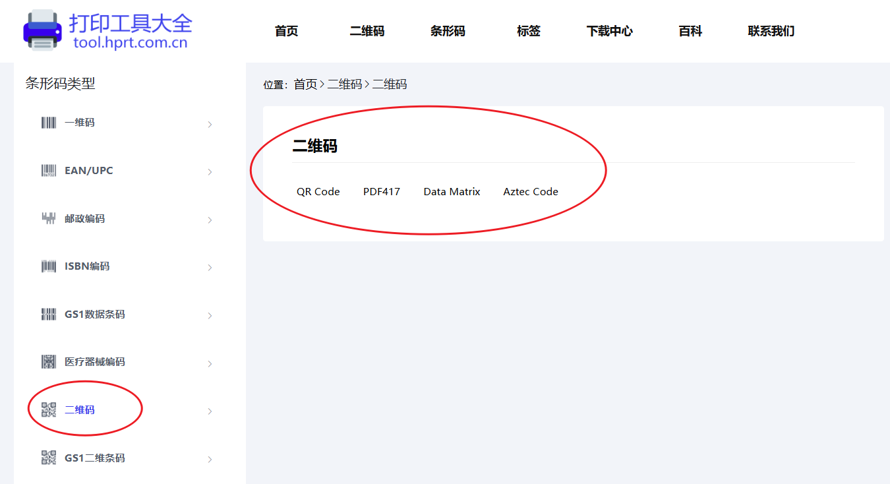
Task: Click the 一维码 barcode icon in sidebar
Action: (x=49, y=123)
